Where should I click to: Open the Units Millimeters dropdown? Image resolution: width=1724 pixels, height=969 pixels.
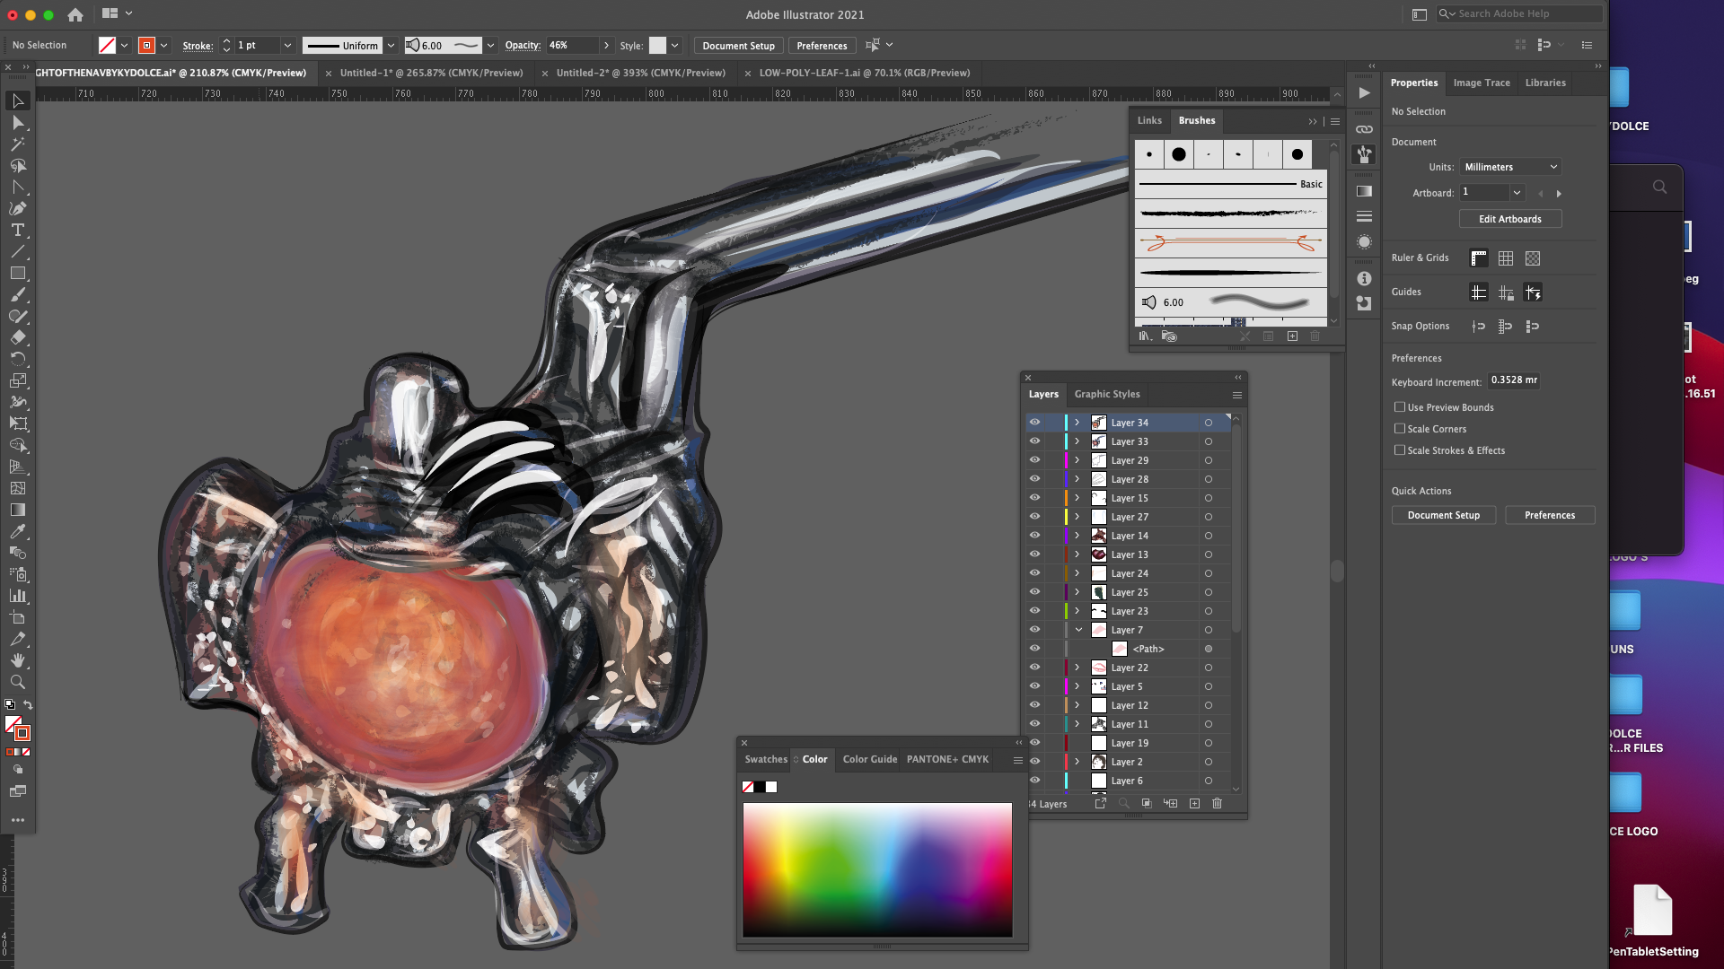pyautogui.click(x=1510, y=167)
